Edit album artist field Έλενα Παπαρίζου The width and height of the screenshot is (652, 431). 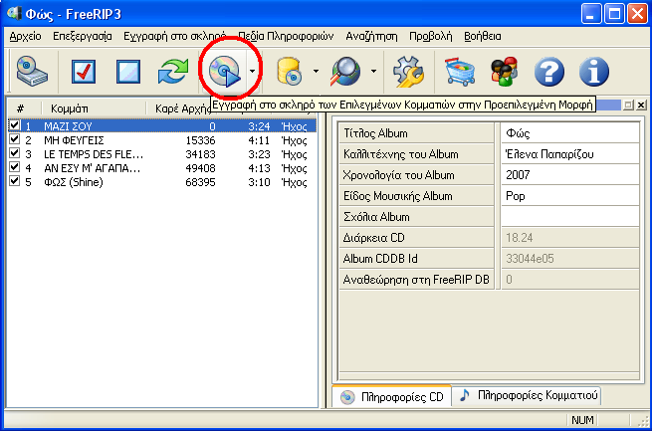point(570,154)
